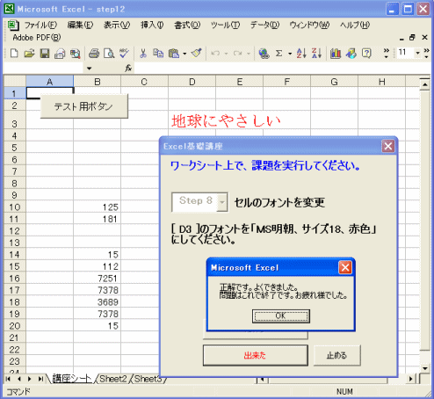
Task: Select the row 10 header
Action: (14, 207)
